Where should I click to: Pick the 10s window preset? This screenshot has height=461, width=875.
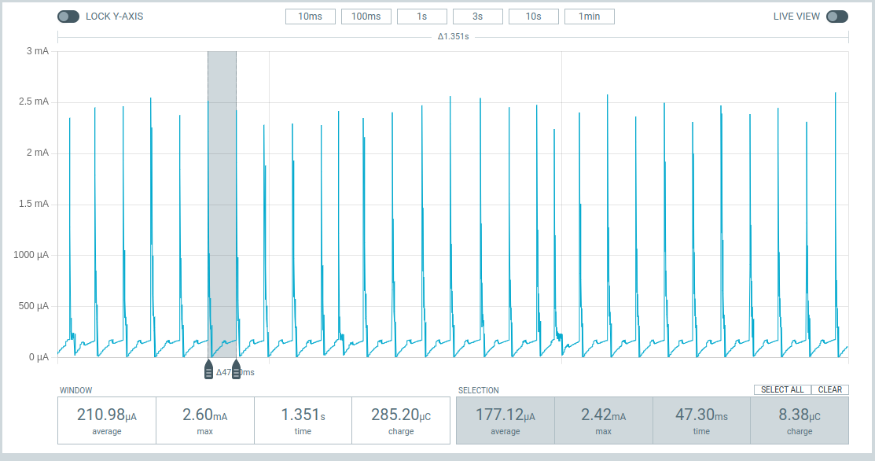(x=534, y=17)
